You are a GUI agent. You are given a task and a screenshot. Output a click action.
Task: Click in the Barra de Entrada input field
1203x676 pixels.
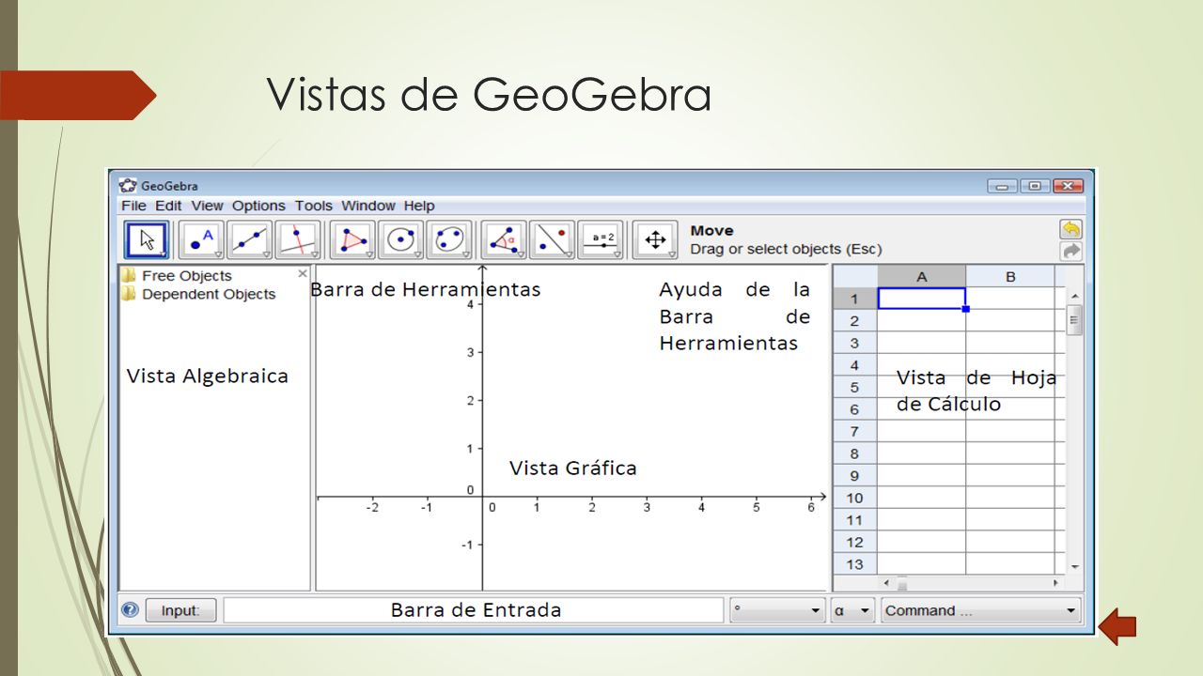[x=474, y=610]
